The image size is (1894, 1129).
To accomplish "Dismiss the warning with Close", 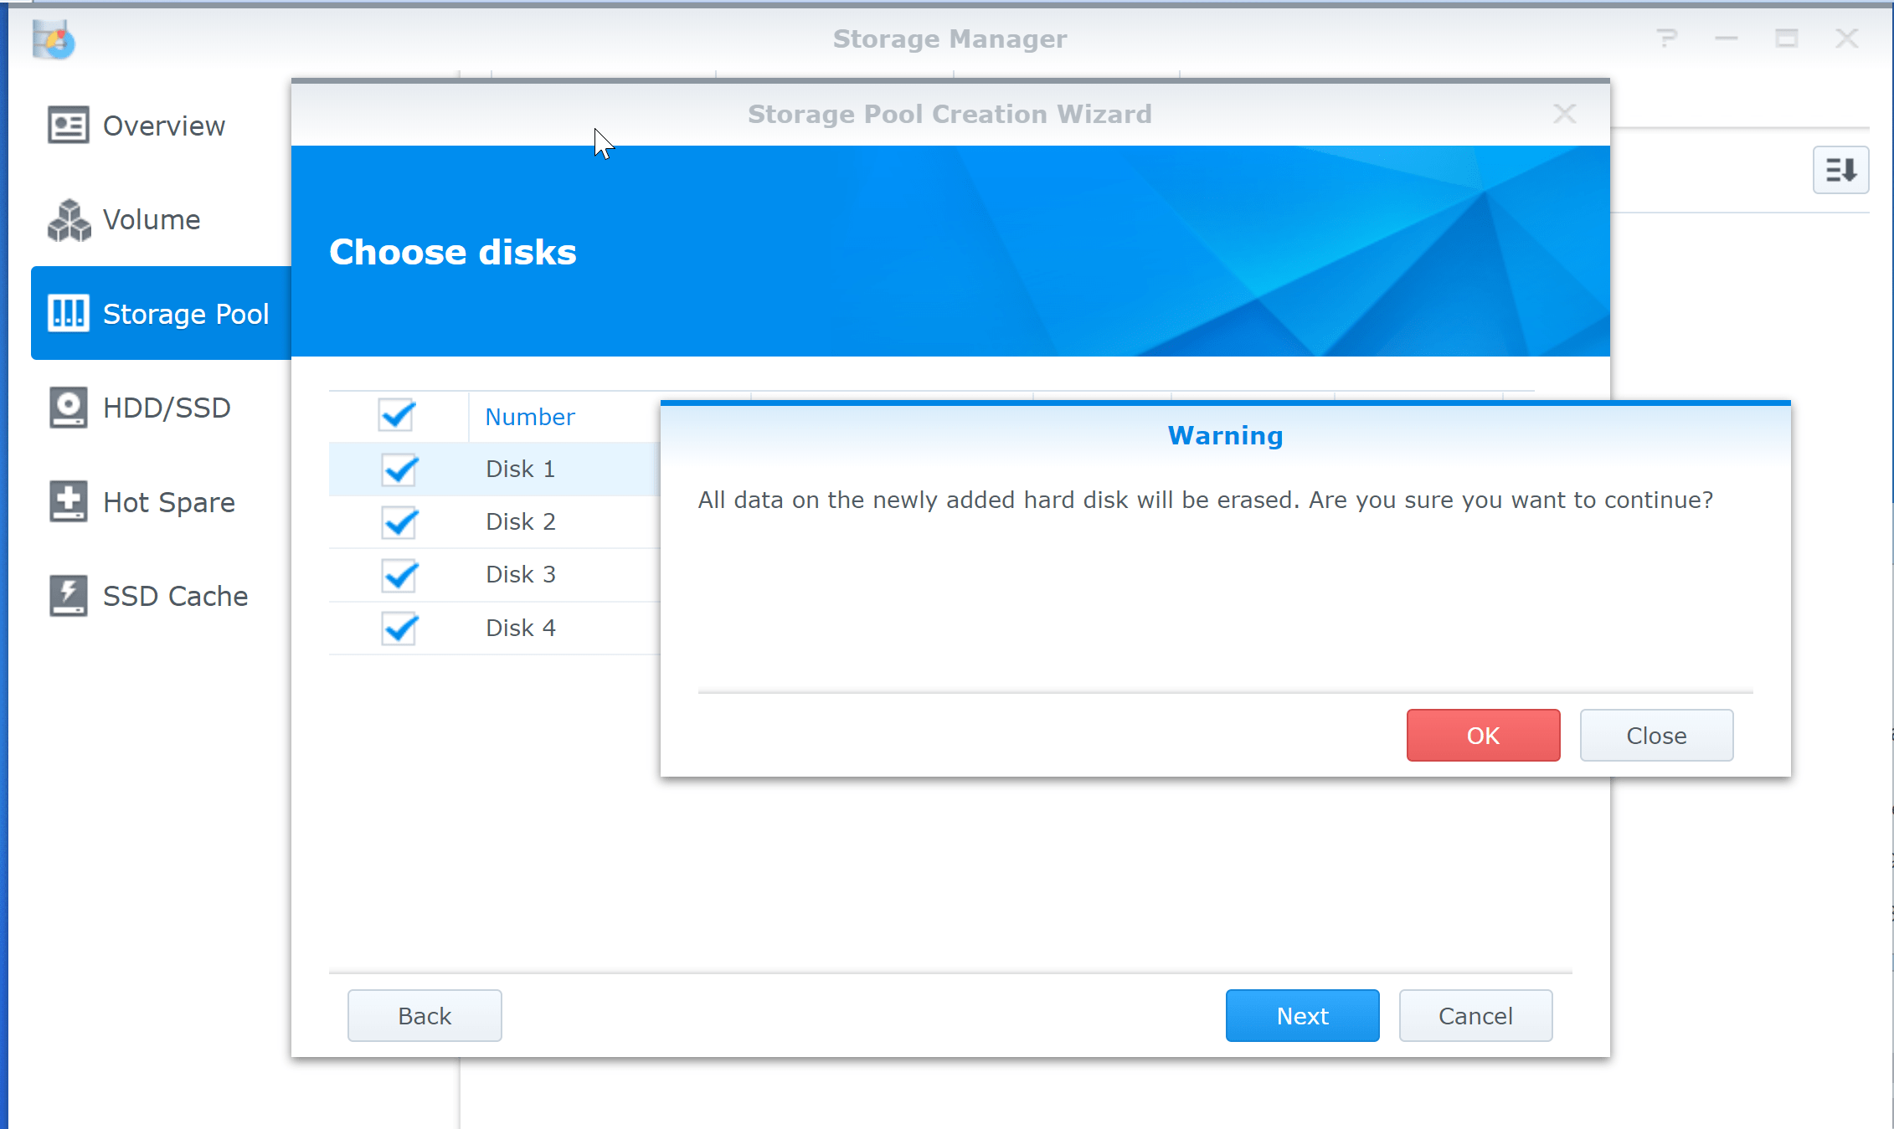I will click(1655, 735).
